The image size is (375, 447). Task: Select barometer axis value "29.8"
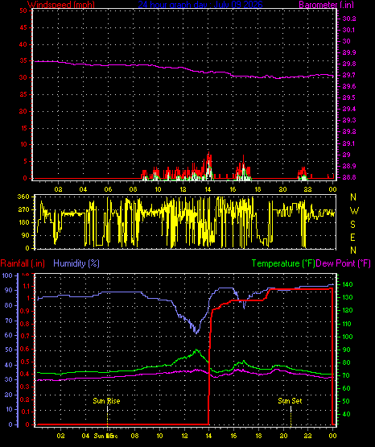pos(349,64)
